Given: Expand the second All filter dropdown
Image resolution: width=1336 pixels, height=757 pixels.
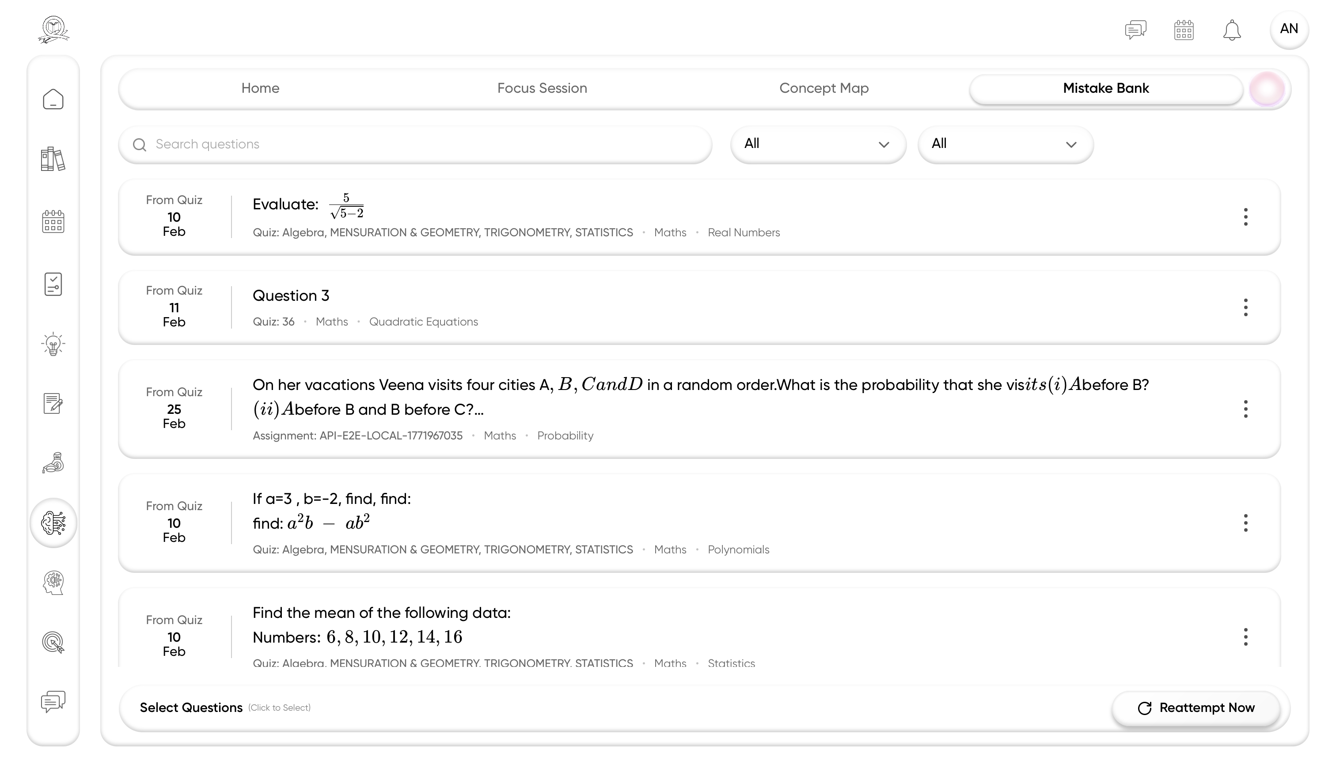Looking at the screenshot, I should pyautogui.click(x=1005, y=144).
